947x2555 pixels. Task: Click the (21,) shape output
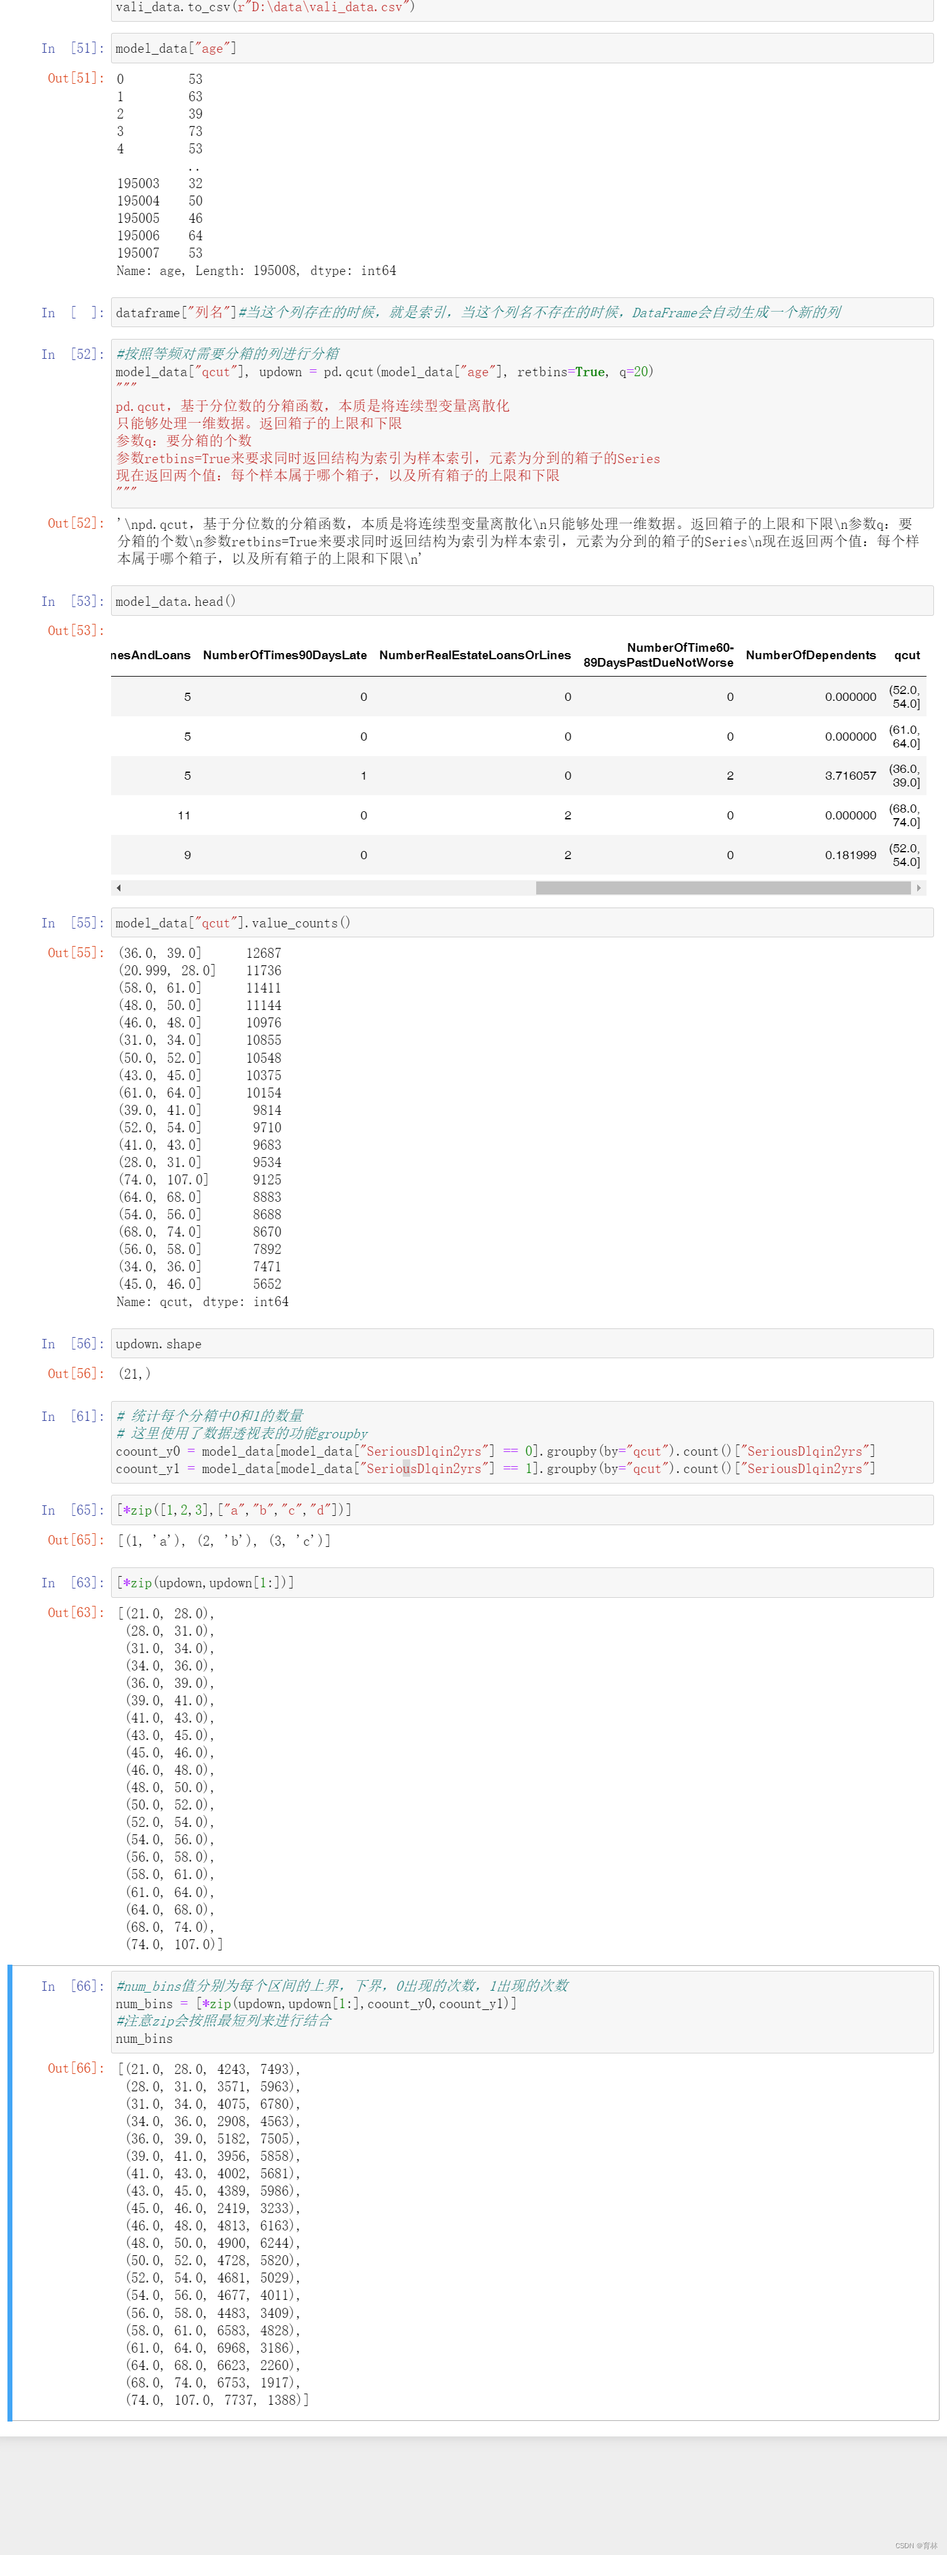pyautogui.click(x=134, y=1374)
